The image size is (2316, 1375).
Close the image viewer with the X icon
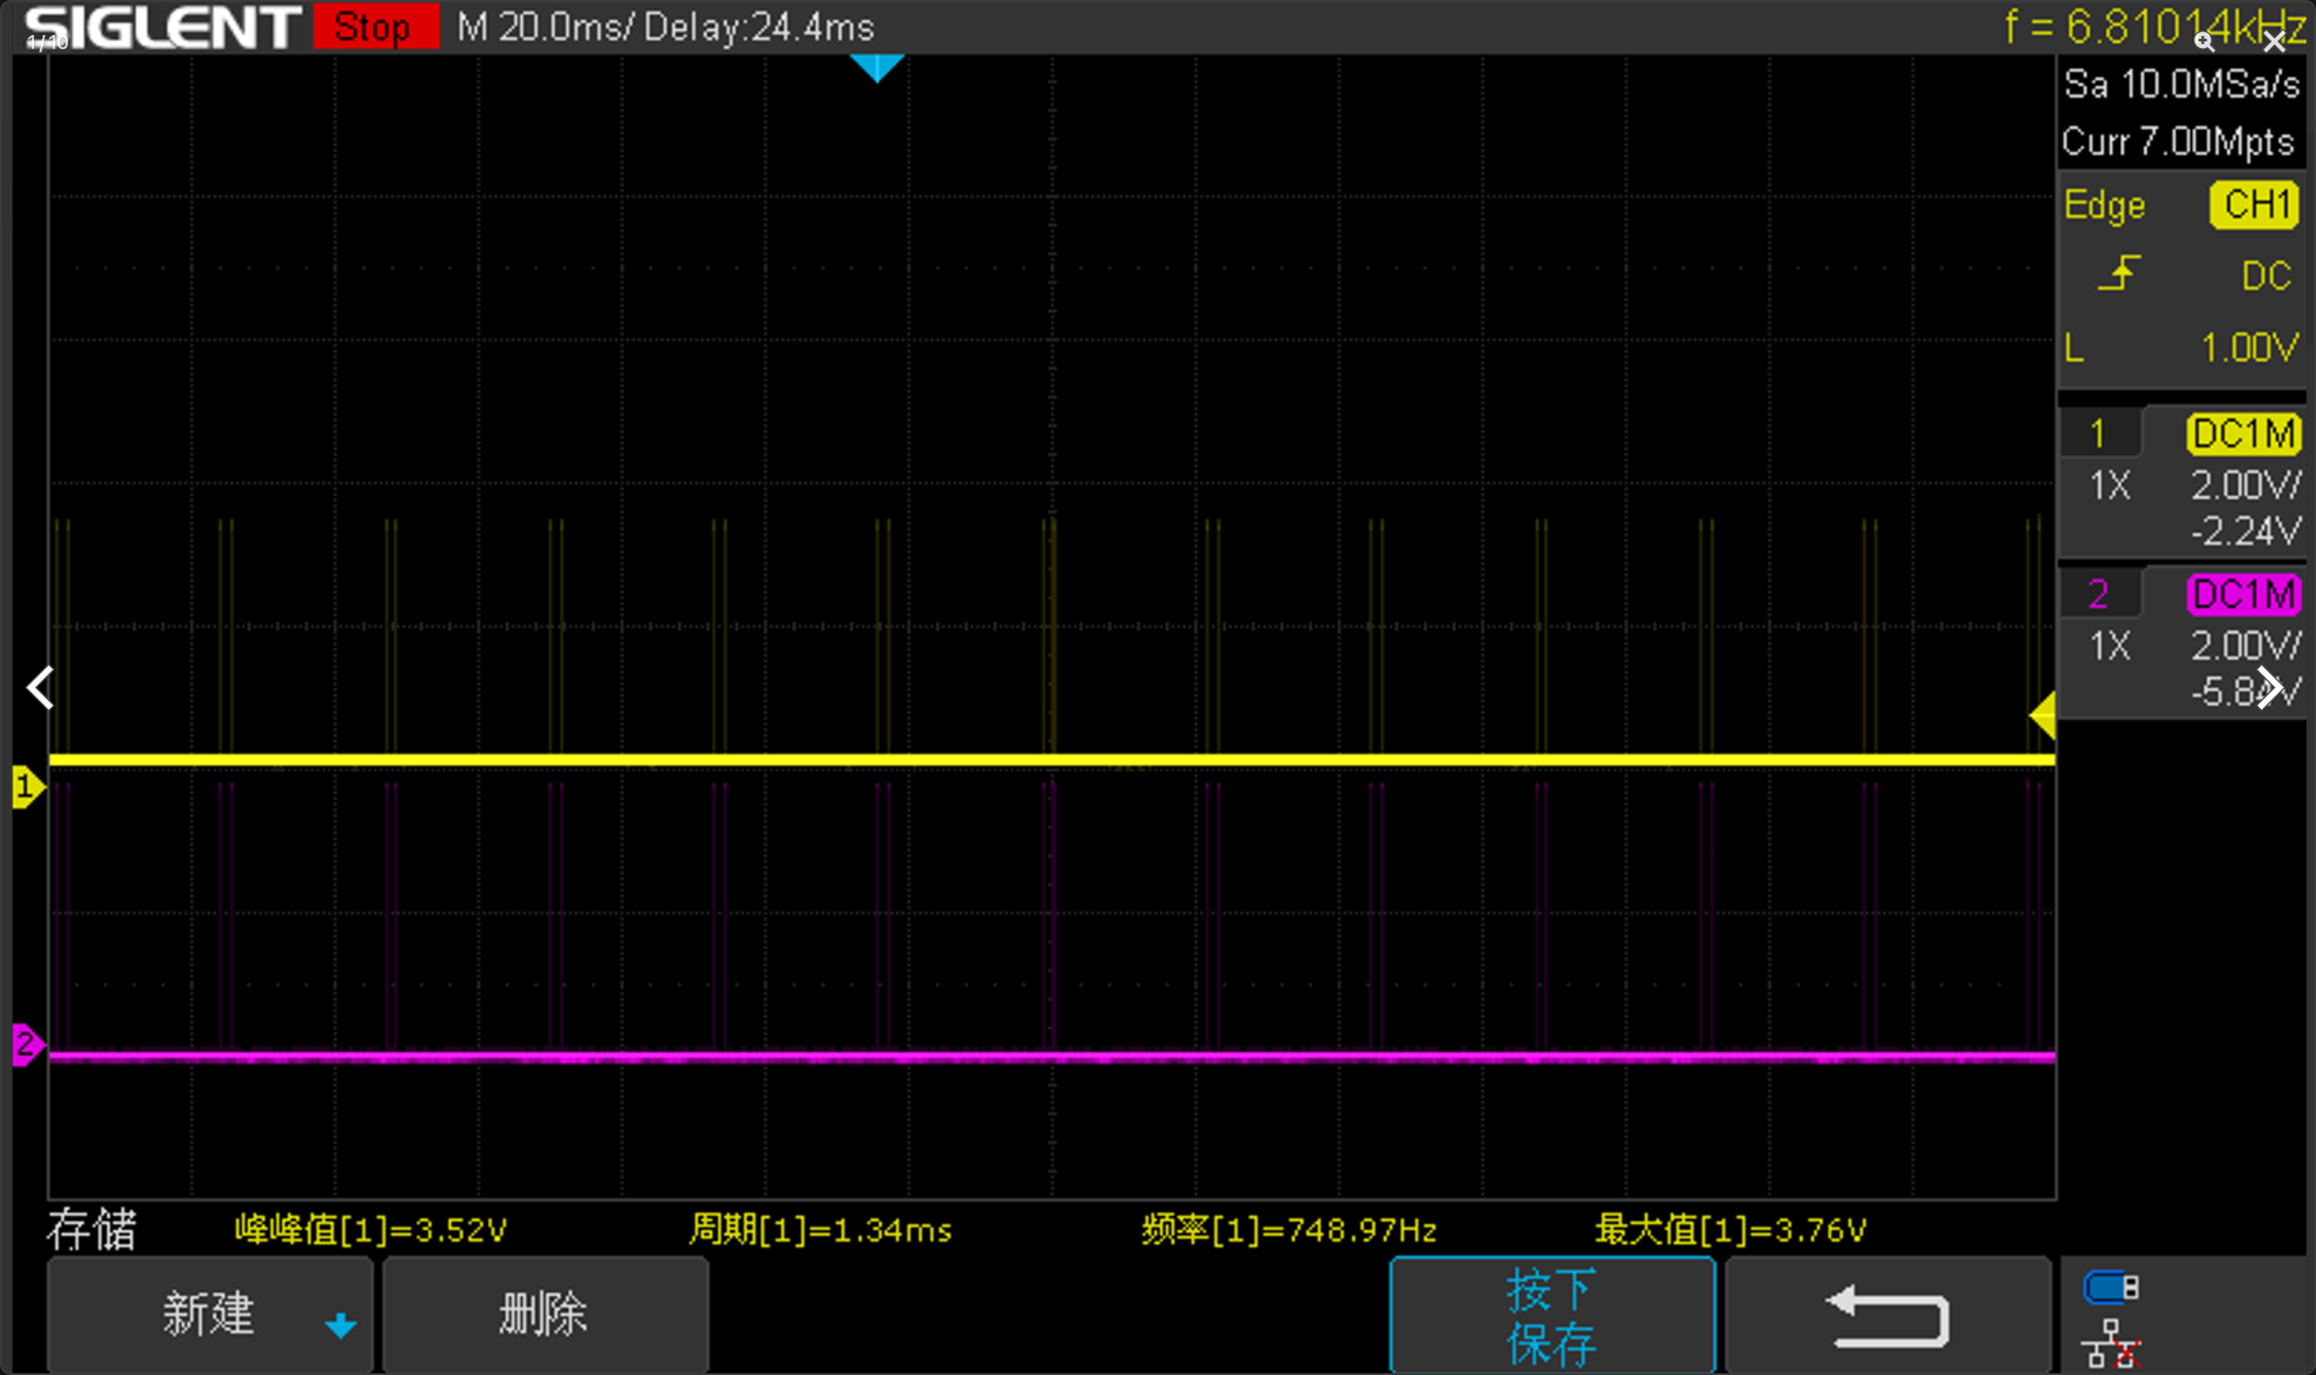[2275, 41]
